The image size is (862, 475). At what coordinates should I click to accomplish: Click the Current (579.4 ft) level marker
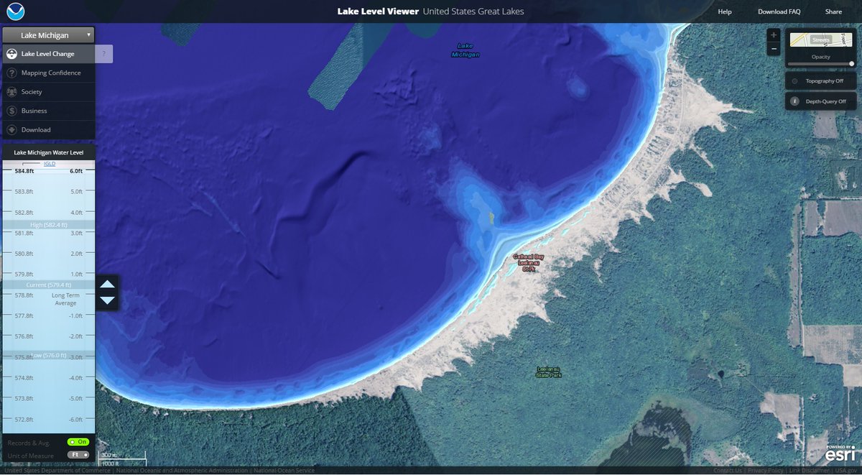48,285
